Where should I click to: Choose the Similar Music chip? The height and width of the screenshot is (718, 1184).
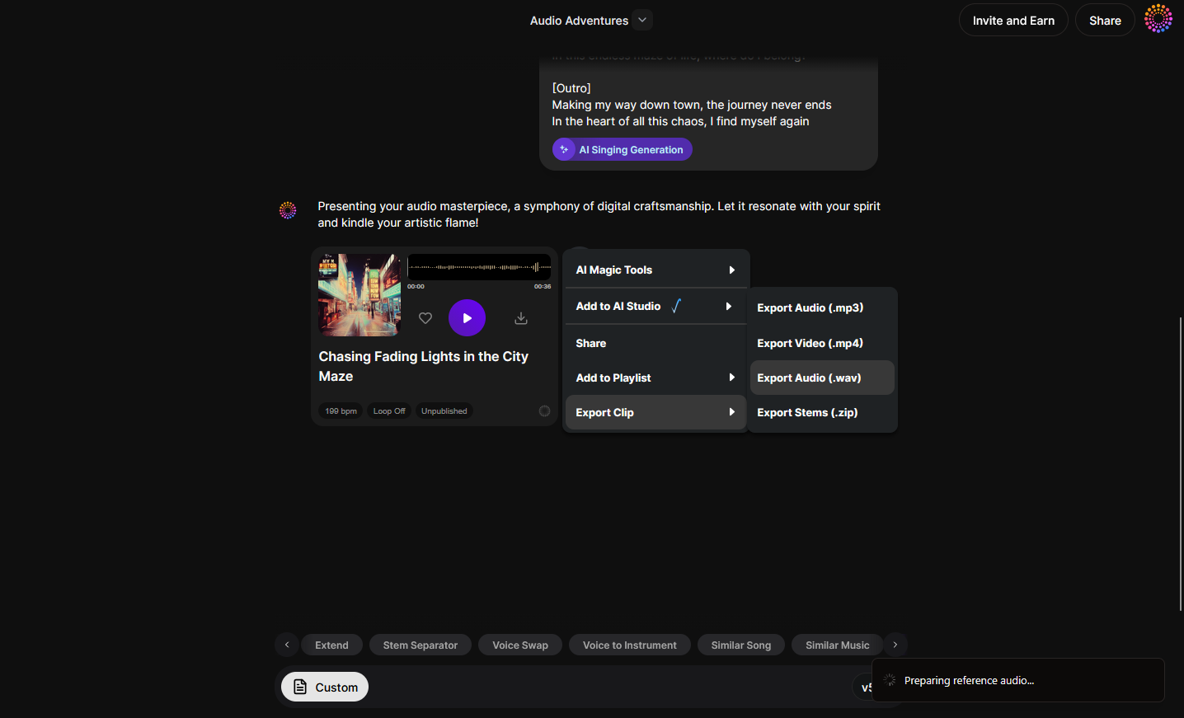pyautogui.click(x=838, y=645)
